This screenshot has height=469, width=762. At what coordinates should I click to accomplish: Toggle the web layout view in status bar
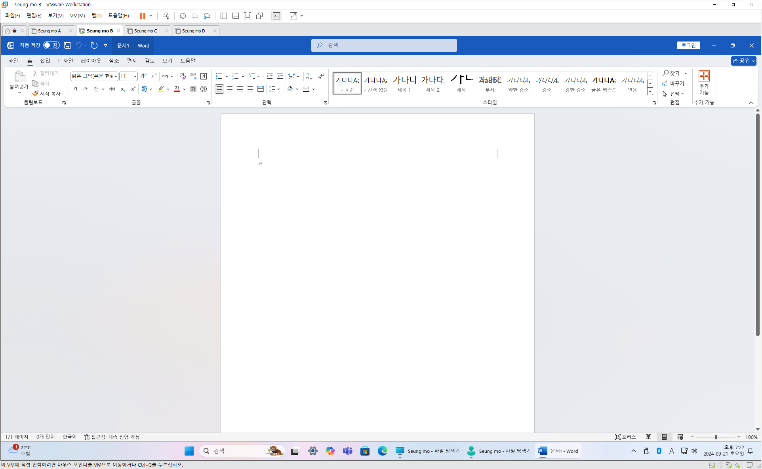point(680,437)
